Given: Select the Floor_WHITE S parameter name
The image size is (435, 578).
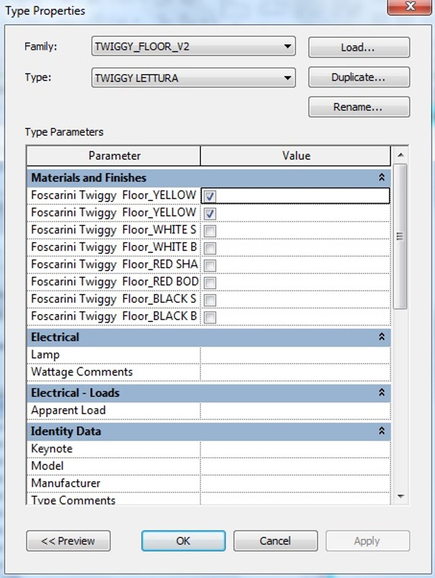Looking at the screenshot, I should [x=114, y=230].
